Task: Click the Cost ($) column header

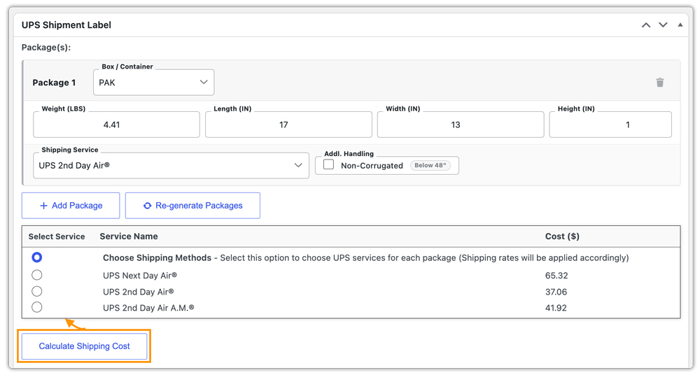Action: coord(562,236)
